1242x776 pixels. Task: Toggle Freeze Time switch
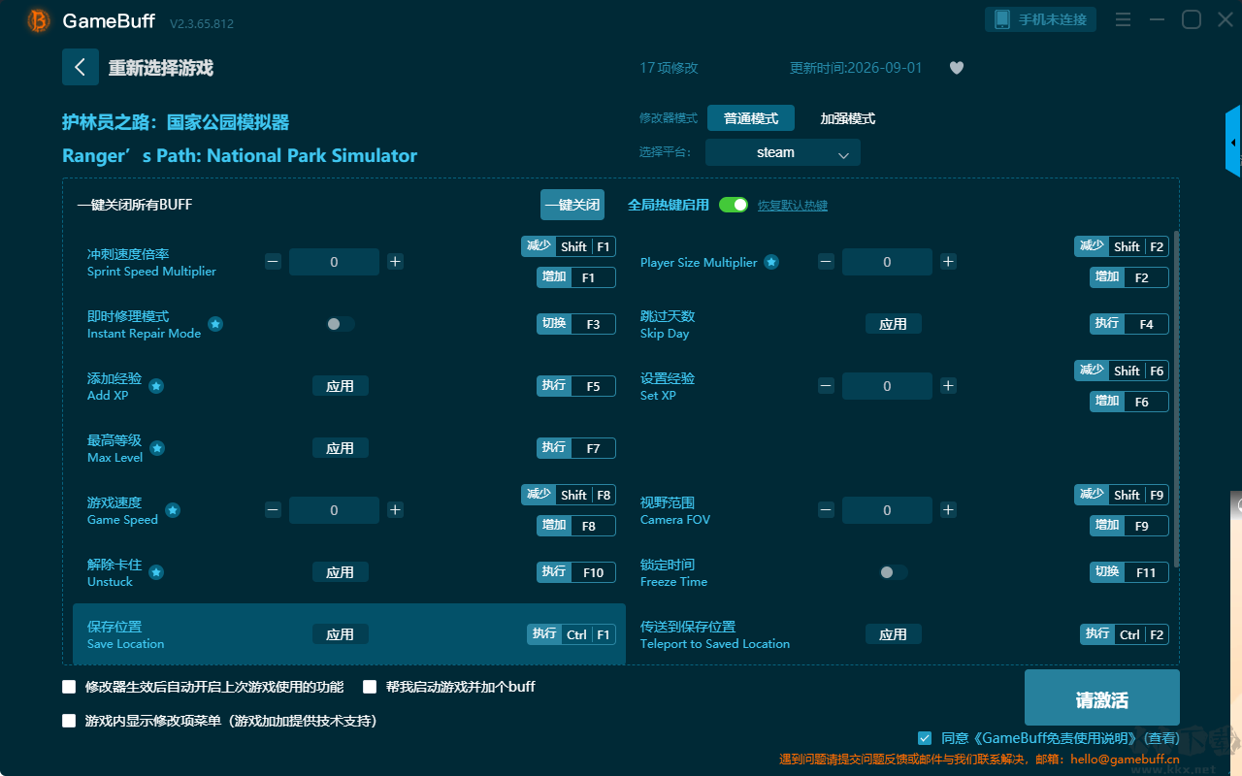893,572
